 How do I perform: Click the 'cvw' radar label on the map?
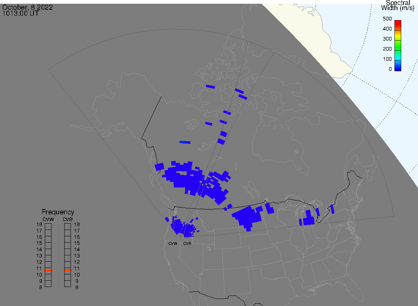[173, 243]
